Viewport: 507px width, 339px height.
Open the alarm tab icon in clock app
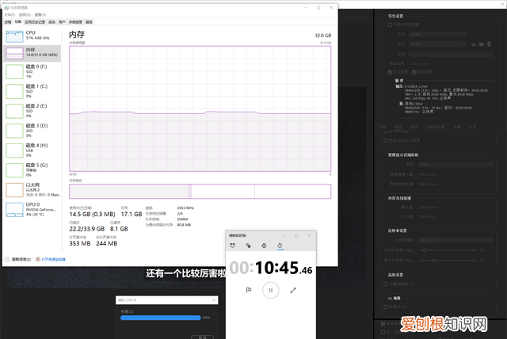(232, 246)
